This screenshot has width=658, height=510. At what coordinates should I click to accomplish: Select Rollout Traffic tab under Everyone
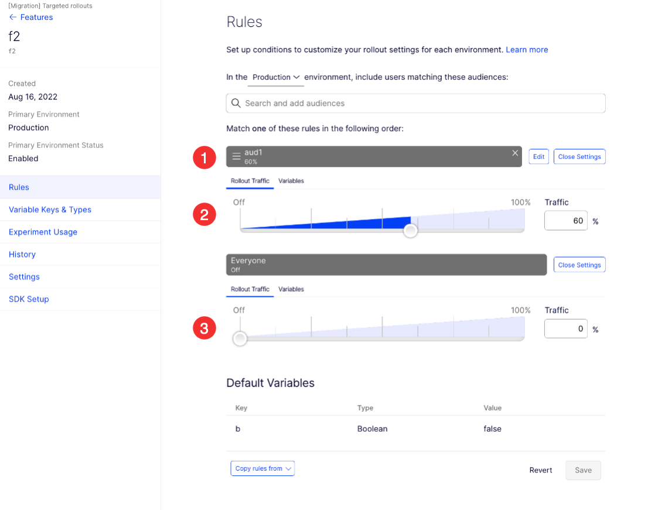pyautogui.click(x=250, y=289)
